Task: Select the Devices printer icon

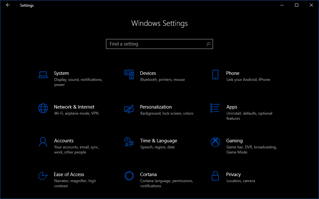Action: [x=130, y=75]
